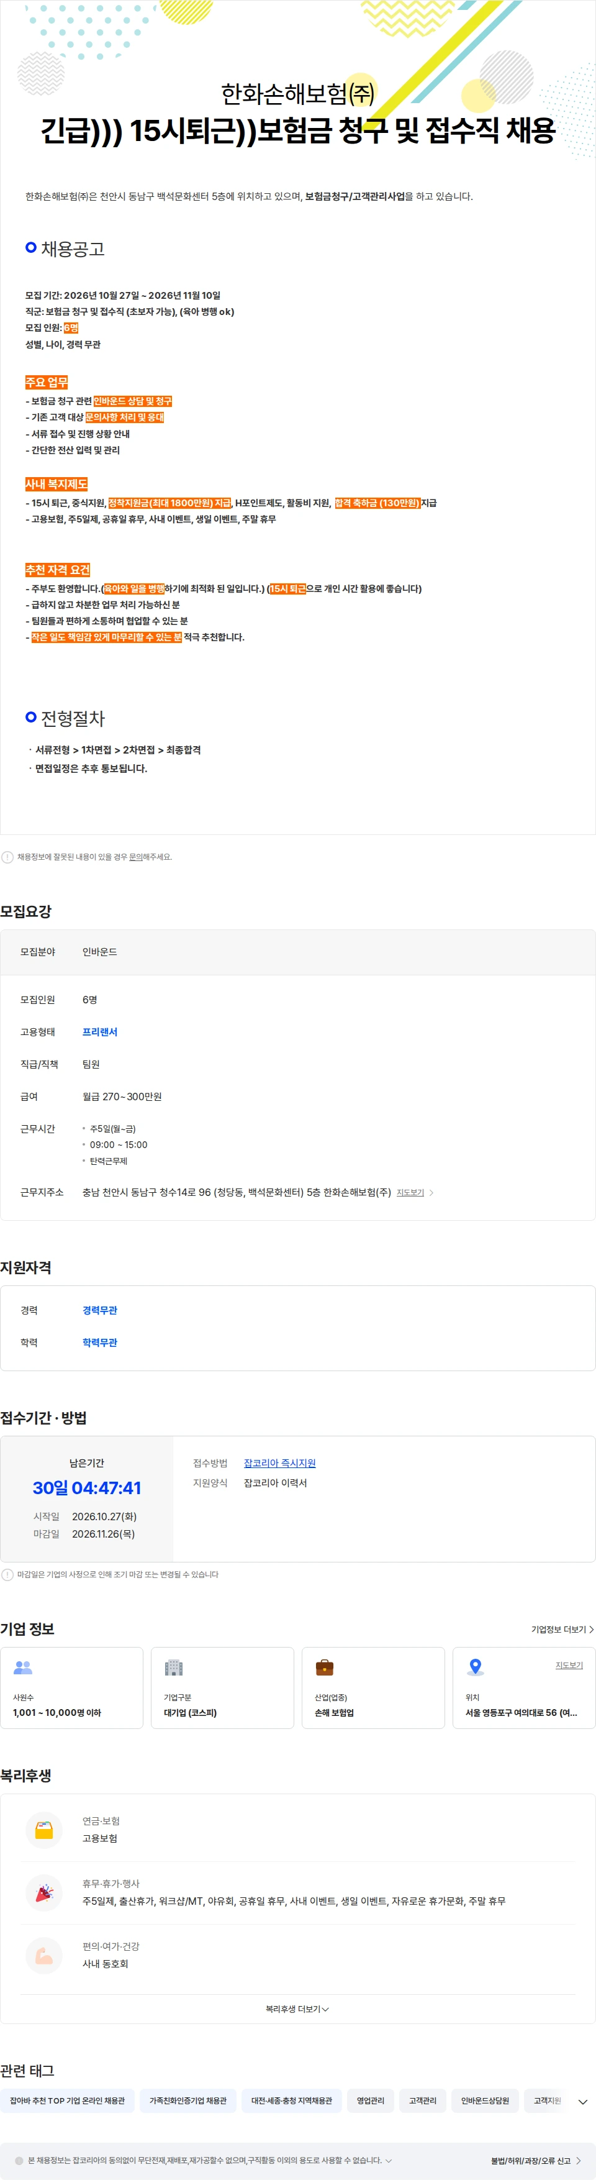Click the 합격 축하금 (130만원) highlight
The height and width of the screenshot is (2180, 596).
tap(377, 503)
